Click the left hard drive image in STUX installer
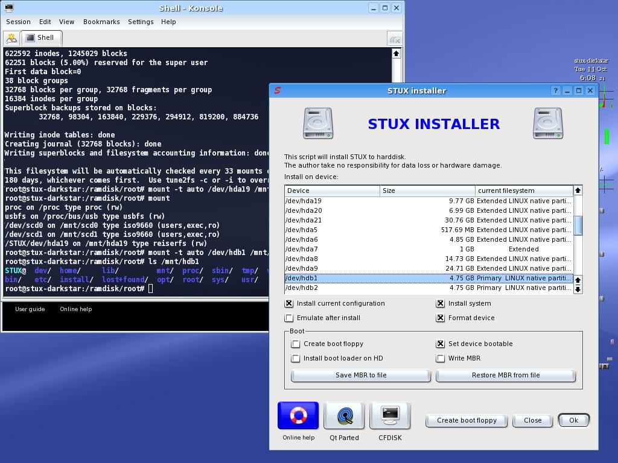 pyautogui.click(x=318, y=124)
